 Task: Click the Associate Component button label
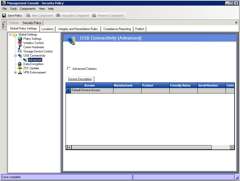coord(75,16)
